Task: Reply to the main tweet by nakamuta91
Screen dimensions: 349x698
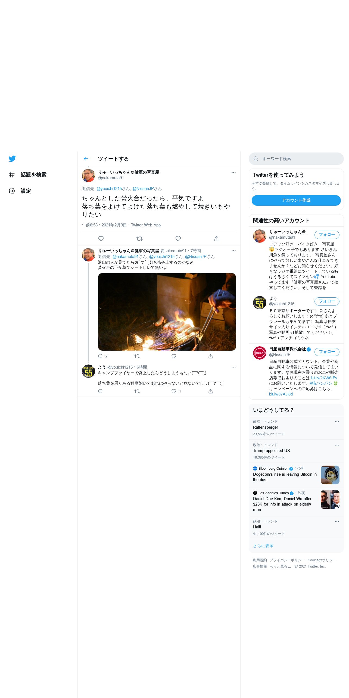Action: point(101,239)
